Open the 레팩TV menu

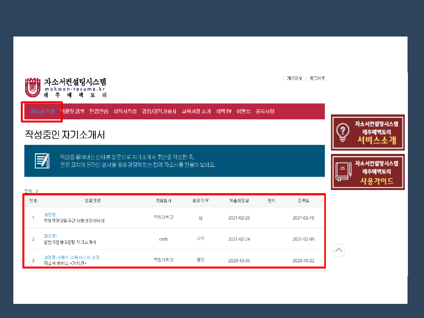224,111
